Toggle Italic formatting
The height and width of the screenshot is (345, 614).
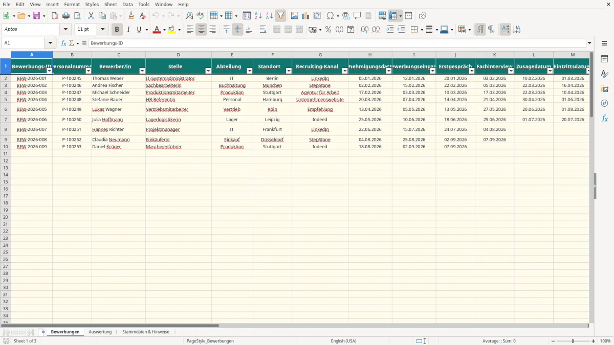pos(128,30)
